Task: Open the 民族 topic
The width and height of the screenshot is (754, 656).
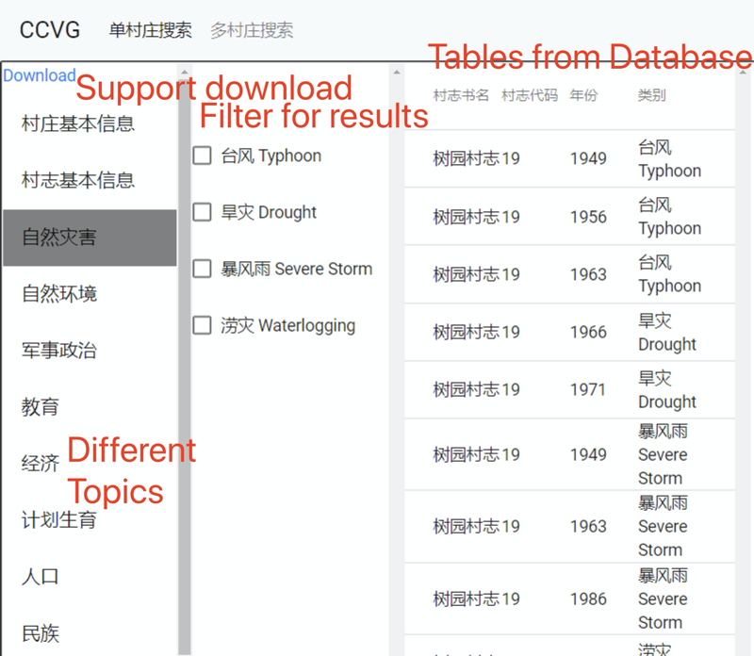Action: pyautogui.click(x=90, y=634)
